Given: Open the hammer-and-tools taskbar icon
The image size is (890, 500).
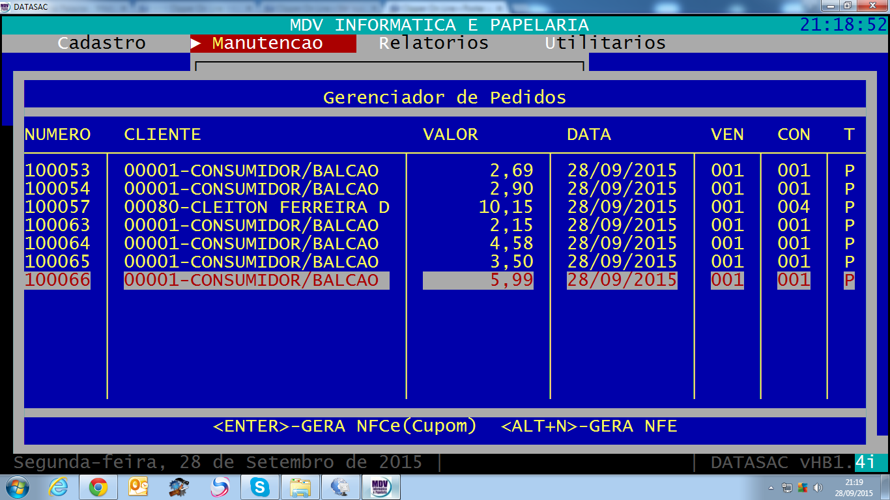Looking at the screenshot, I should [x=179, y=487].
